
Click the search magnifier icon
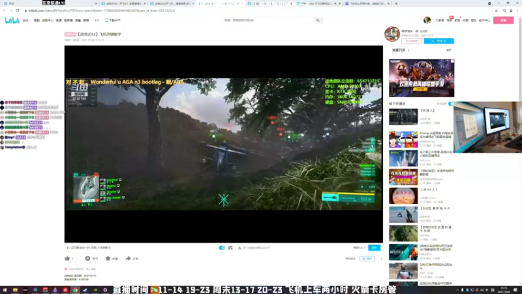coord(318,20)
